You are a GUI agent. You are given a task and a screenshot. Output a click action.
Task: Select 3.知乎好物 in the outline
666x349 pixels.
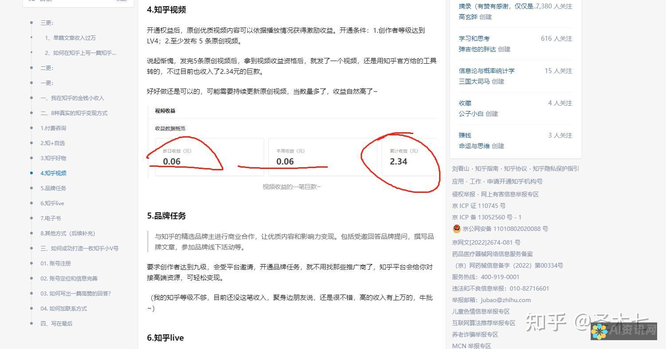coord(53,158)
